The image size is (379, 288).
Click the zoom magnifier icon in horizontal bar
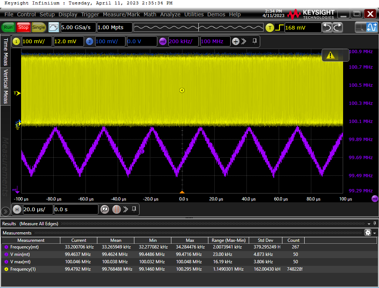point(105,209)
